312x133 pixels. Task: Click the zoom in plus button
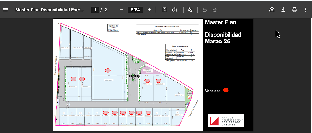149,10
